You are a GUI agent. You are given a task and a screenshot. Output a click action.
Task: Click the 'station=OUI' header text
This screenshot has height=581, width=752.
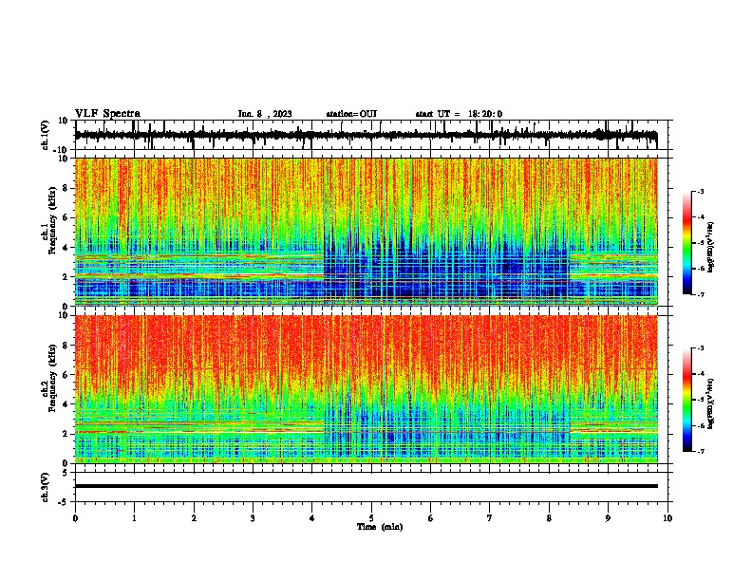coord(351,114)
